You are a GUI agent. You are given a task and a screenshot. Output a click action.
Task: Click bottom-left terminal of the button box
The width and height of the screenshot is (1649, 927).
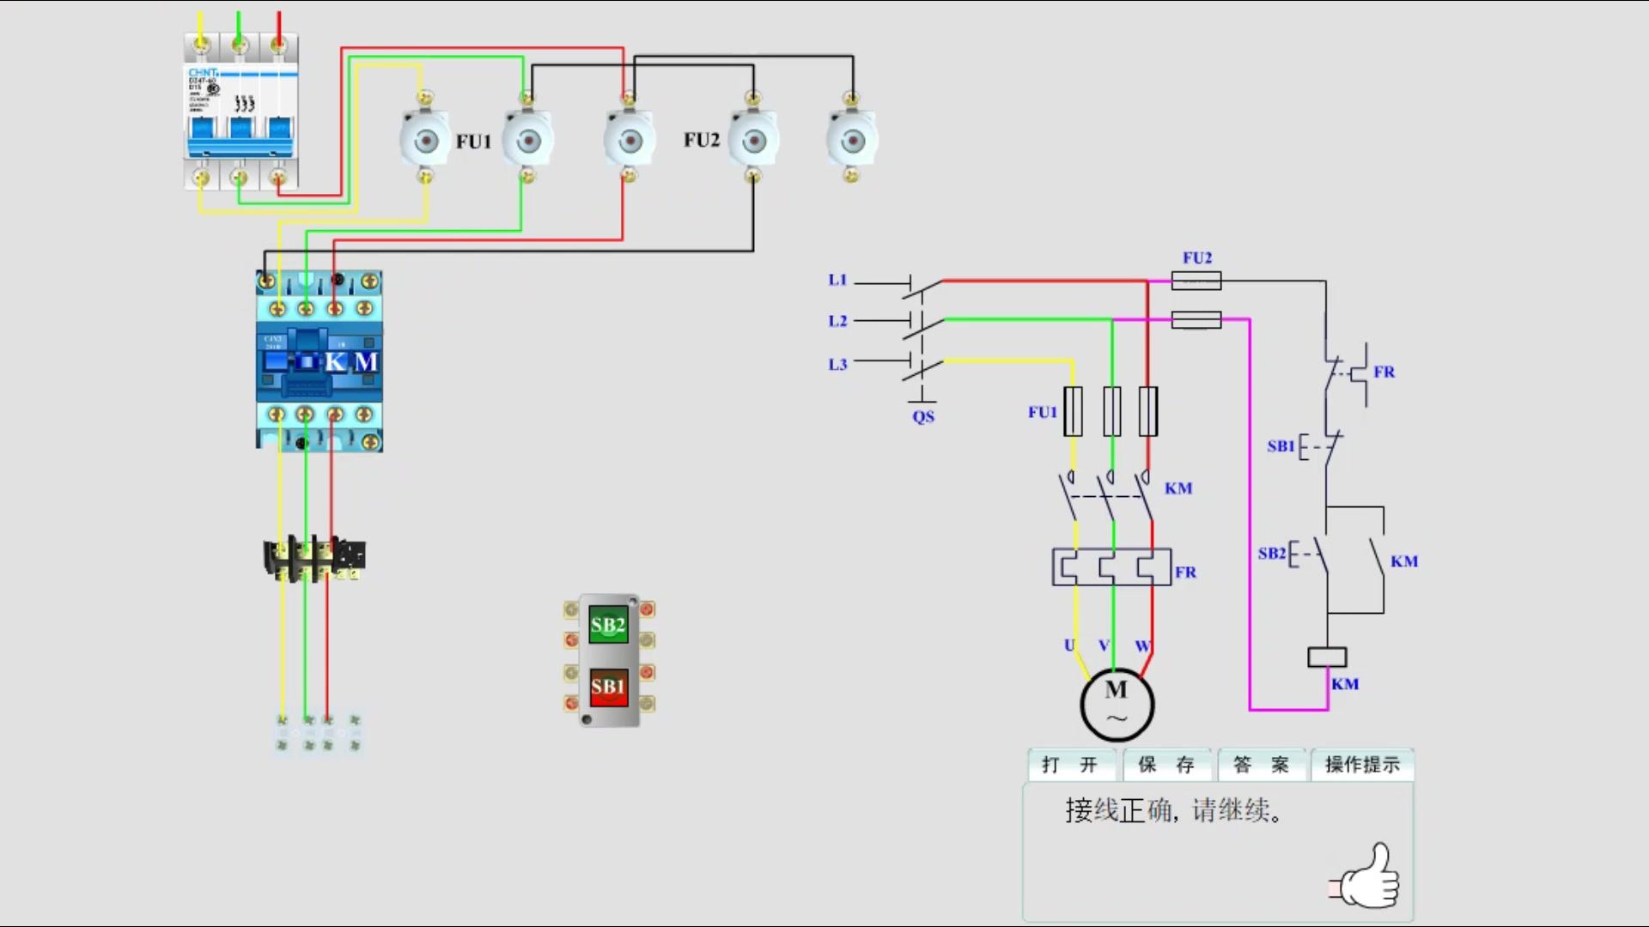point(571,703)
